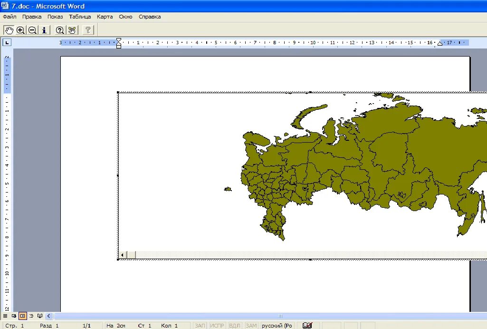The image size is (487, 329).
Task: Toggle ЗАП macro recording indicator
Action: tap(200, 326)
